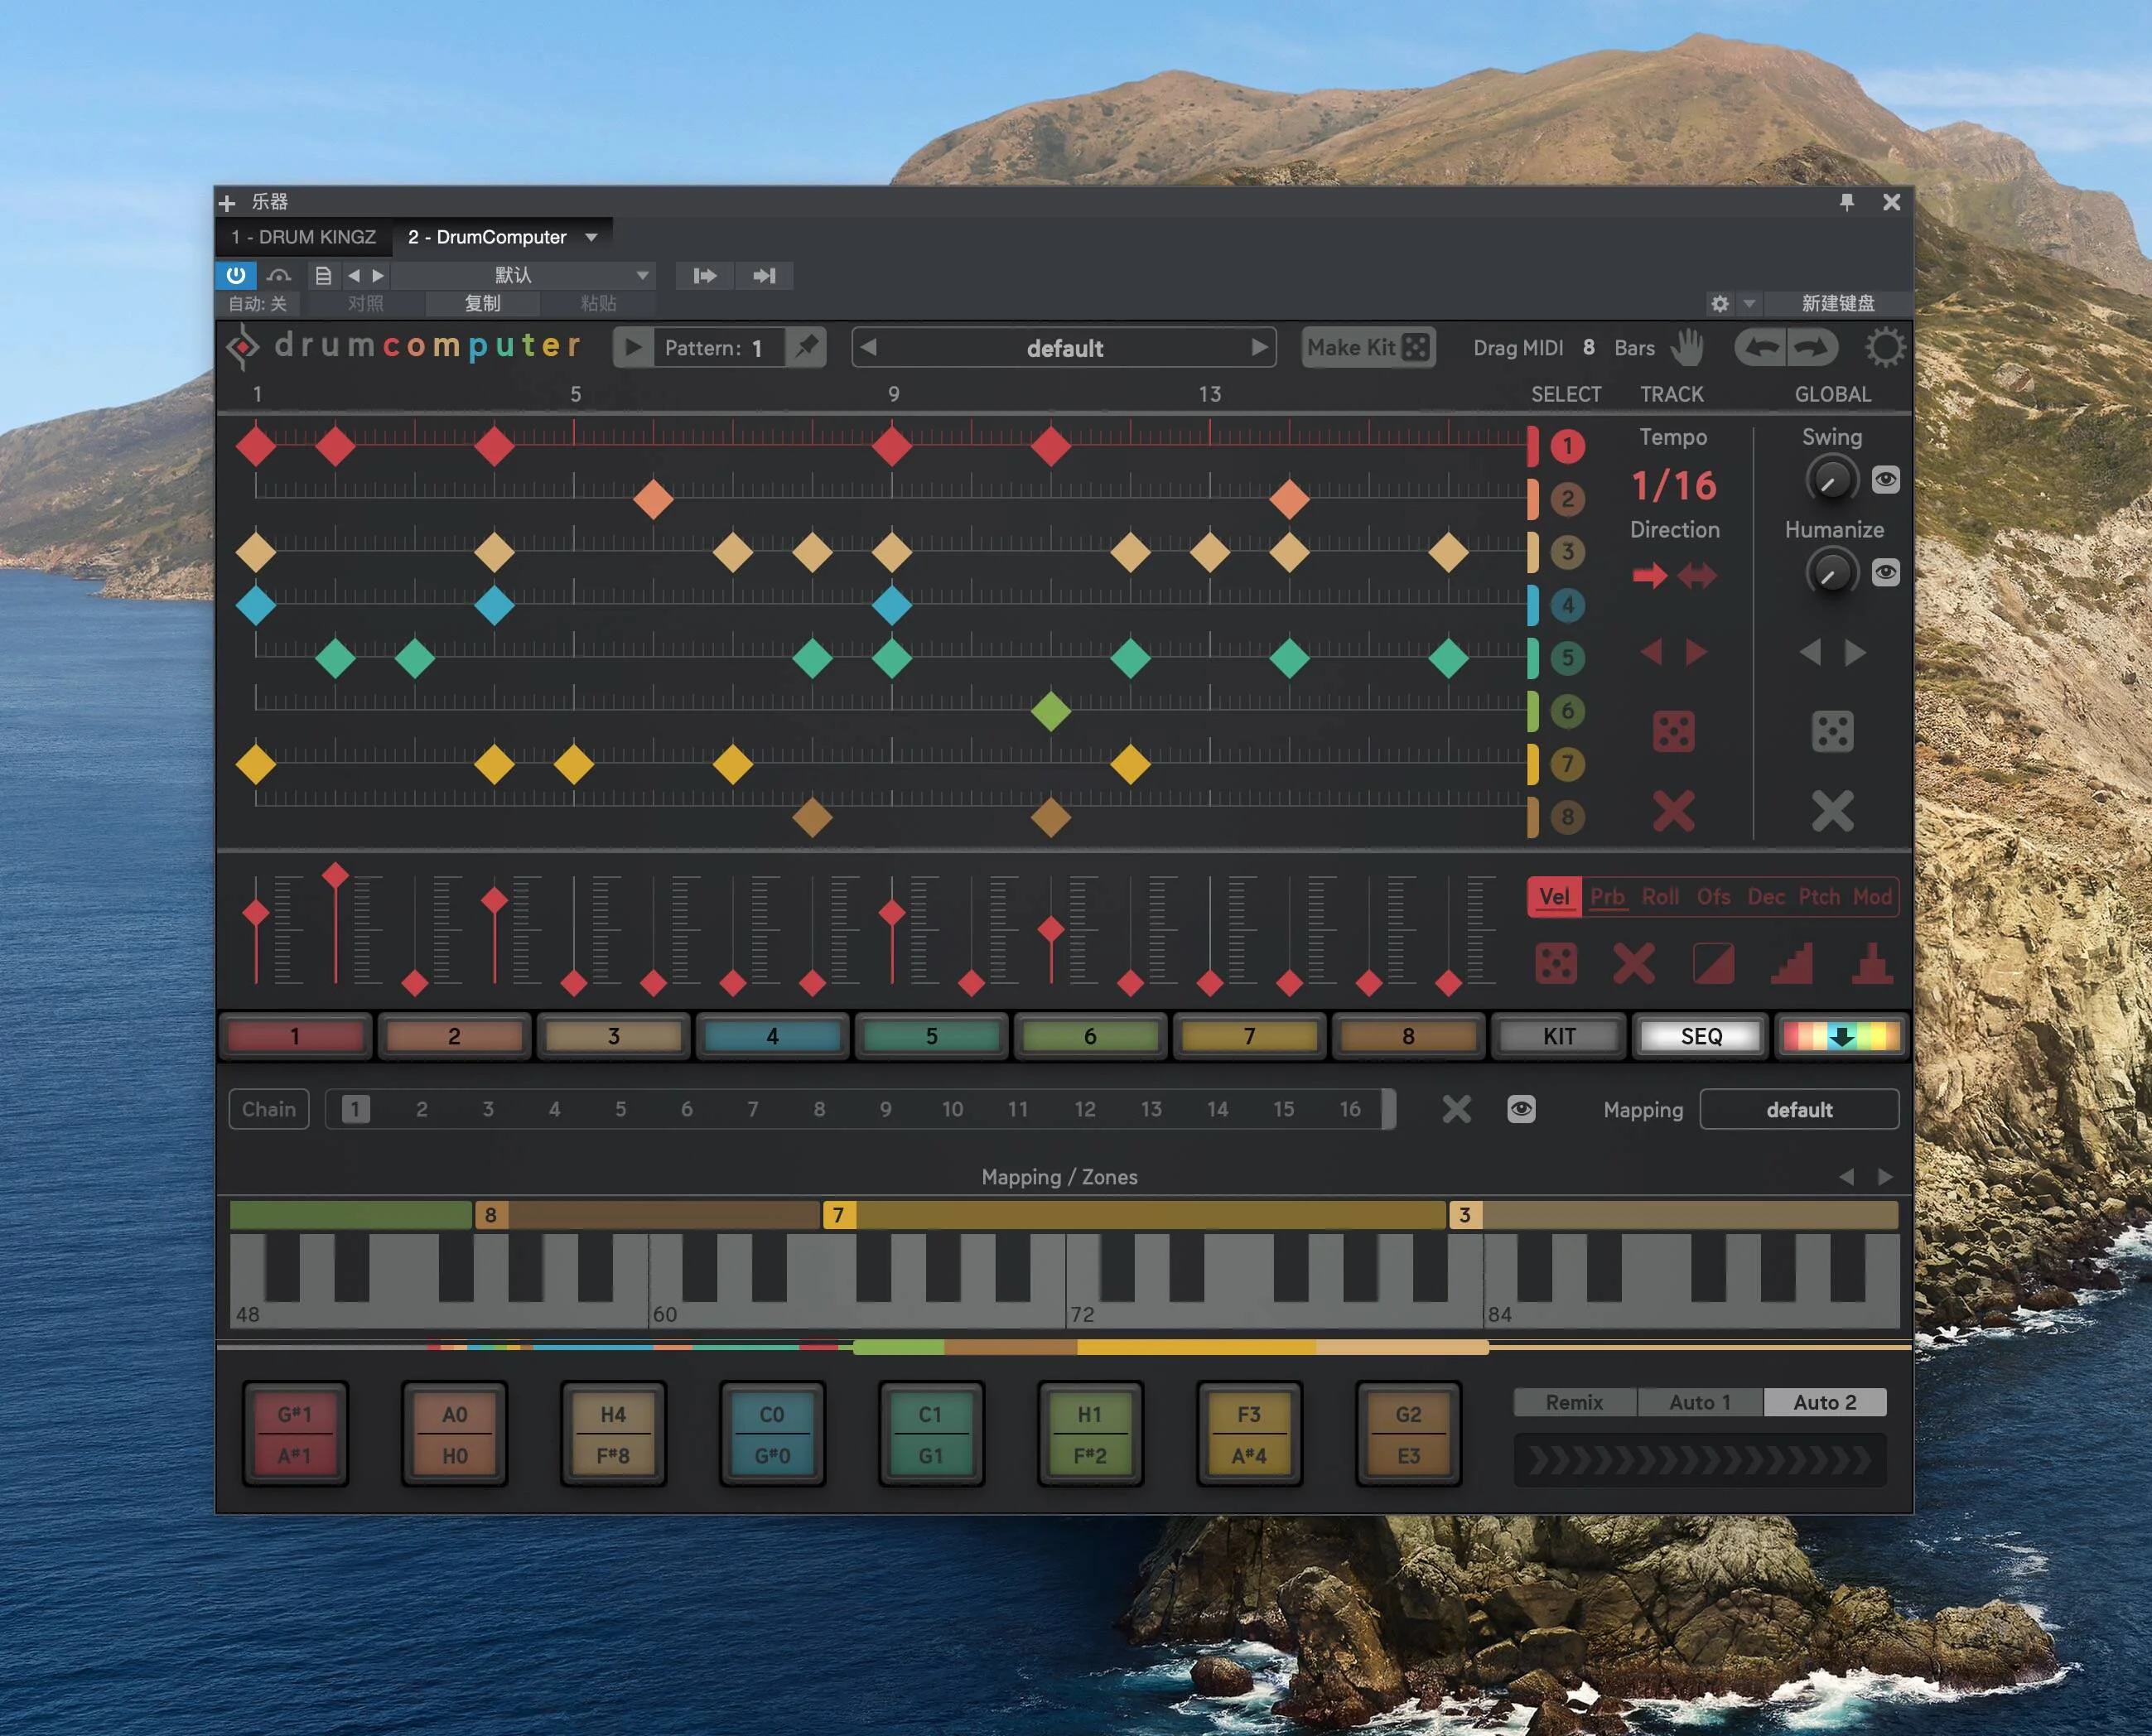Screen dimensions: 2152x1736
Task: Expand the 2 - DrumComputer instrument dropdown
Action: tap(591, 237)
